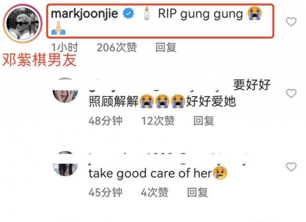This screenshot has height=222, width=306.
Task: Reply to markjoonjie via 回复
Action: [166, 47]
